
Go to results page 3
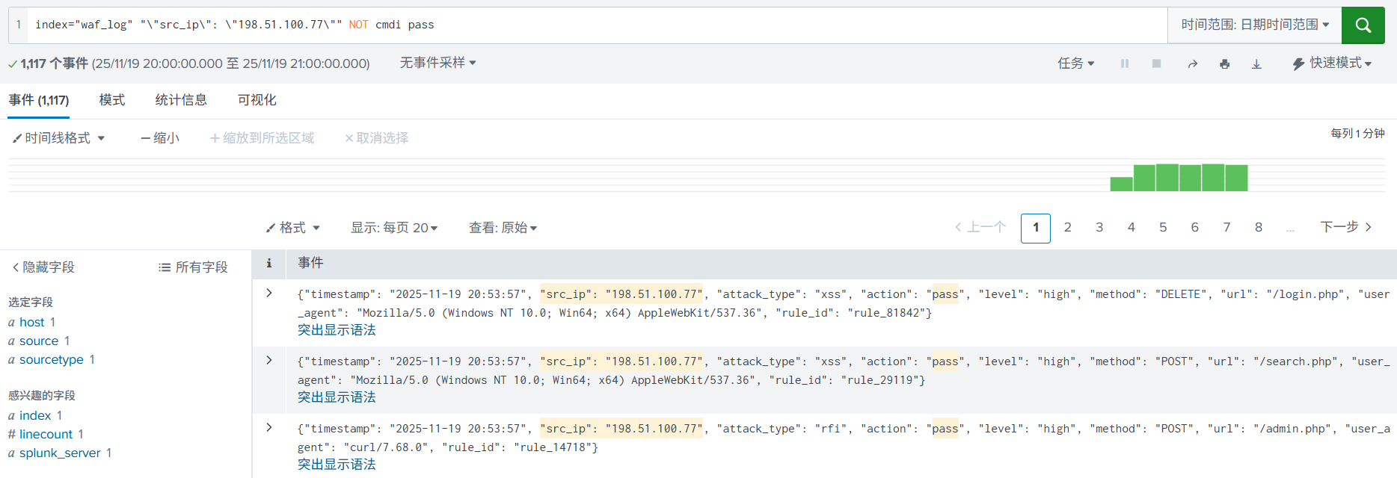point(1099,228)
